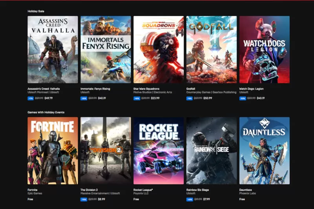
Task: Click the $50.99 price for Godfall
Action: 208,98
